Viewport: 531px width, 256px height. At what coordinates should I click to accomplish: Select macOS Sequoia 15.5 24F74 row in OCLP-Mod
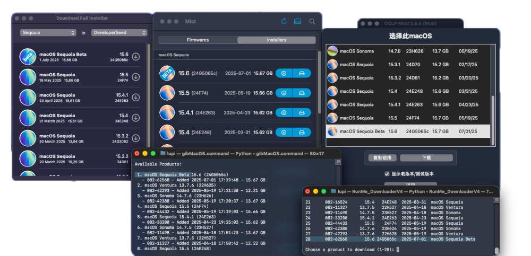click(x=408, y=118)
